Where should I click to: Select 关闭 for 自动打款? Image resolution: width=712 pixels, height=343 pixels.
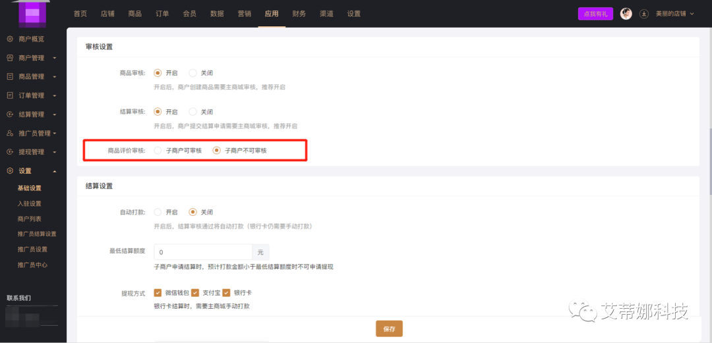tap(193, 212)
